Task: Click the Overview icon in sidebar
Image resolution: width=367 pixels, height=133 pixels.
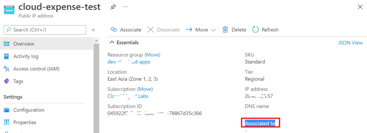Action: pos(6,44)
